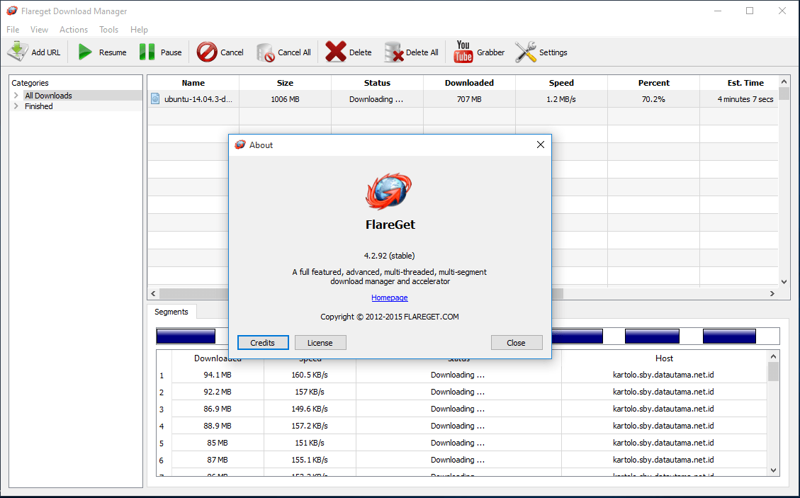Screen dimensions: 800x498
Task: Open the View menu
Action: 39,30
